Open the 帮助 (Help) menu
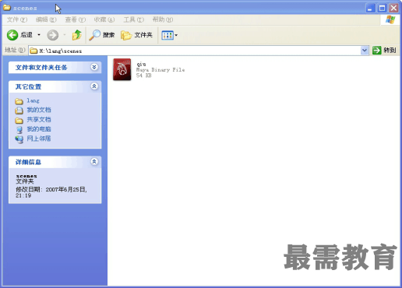 163,19
